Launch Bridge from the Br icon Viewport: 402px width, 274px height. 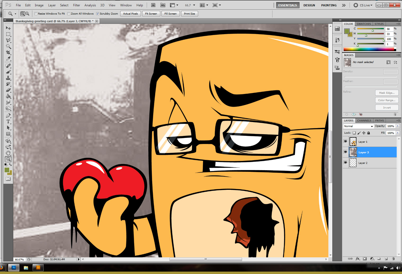(153, 5)
